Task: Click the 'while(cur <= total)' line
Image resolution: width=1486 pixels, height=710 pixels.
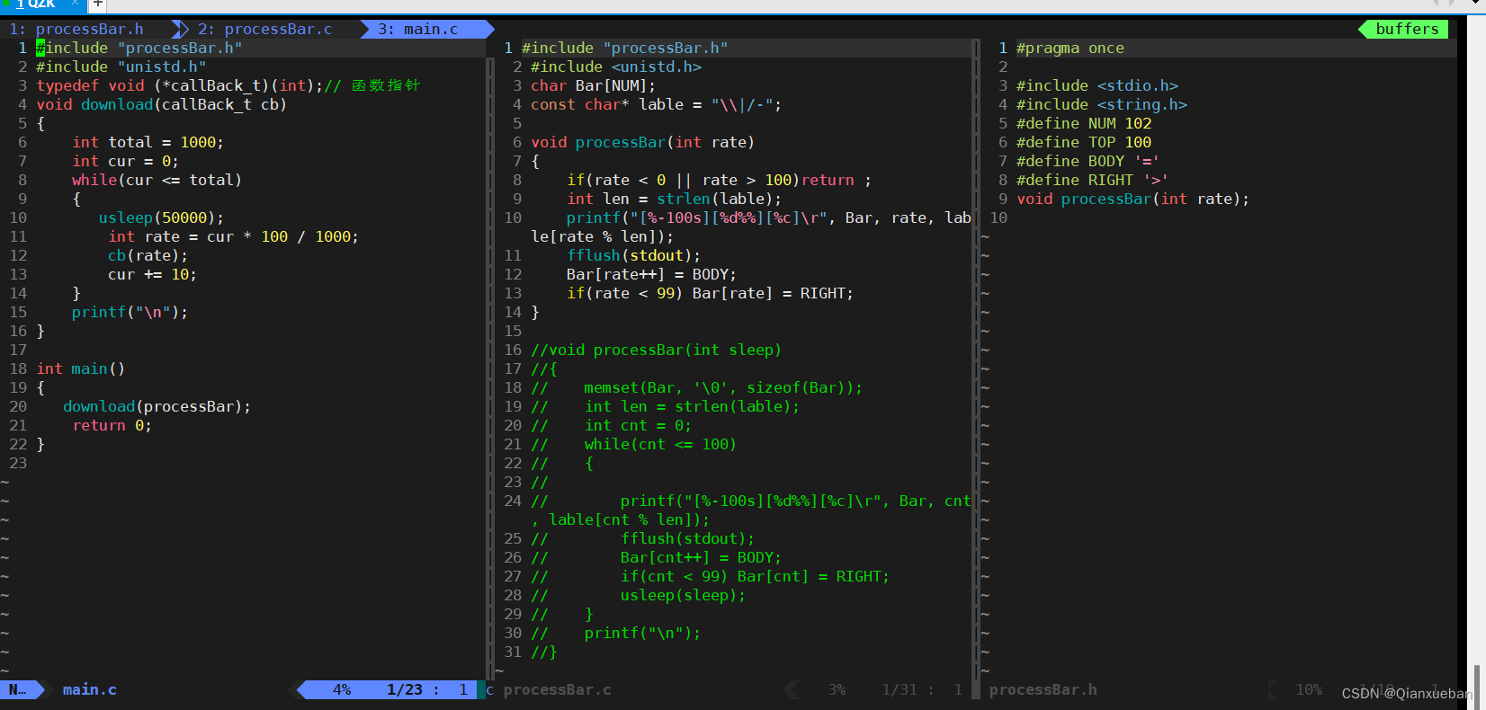Action: [157, 180]
